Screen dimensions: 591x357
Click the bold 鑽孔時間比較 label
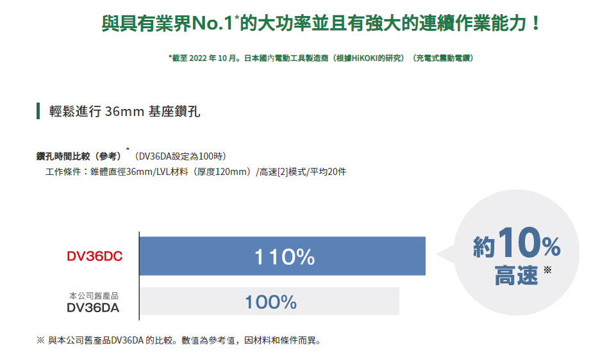tap(78, 156)
